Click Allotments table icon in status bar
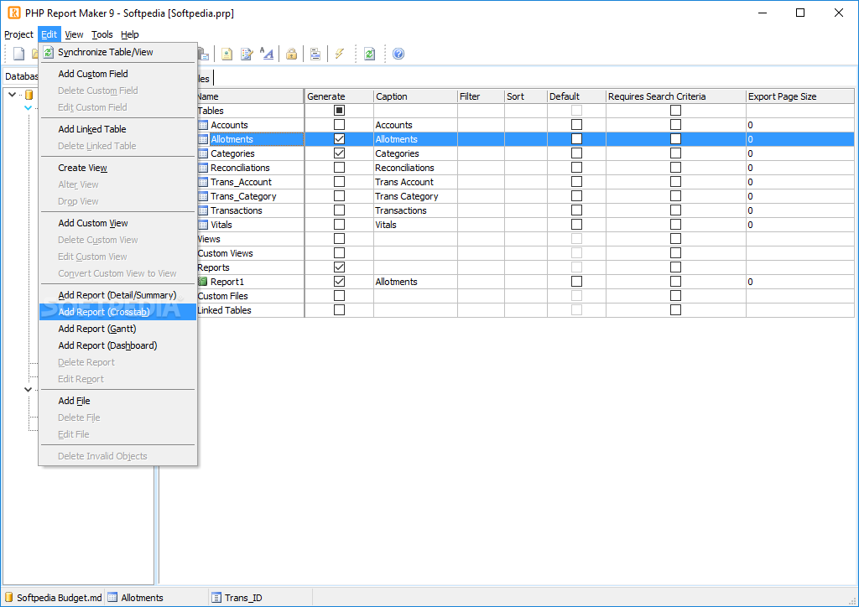This screenshot has height=607, width=859. [112, 597]
